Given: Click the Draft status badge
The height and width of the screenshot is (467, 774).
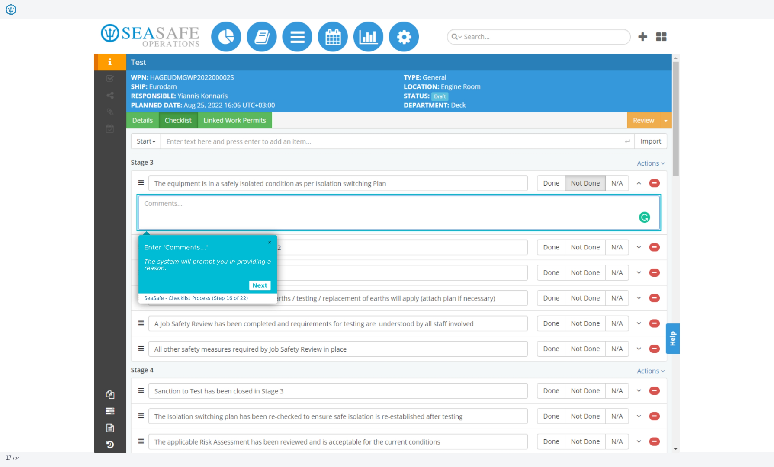Looking at the screenshot, I should coord(440,96).
